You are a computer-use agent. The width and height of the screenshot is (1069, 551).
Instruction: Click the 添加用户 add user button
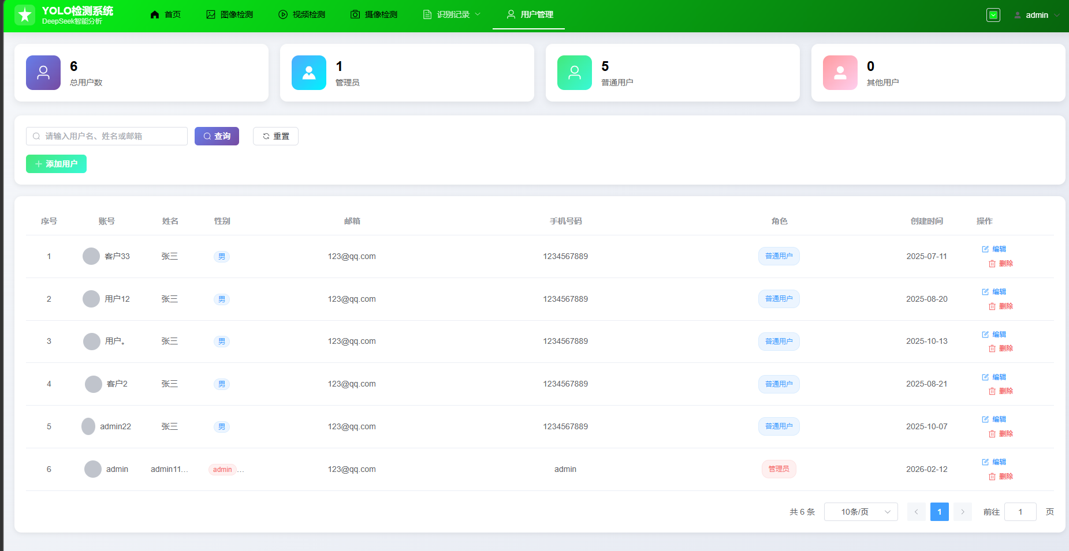click(56, 164)
